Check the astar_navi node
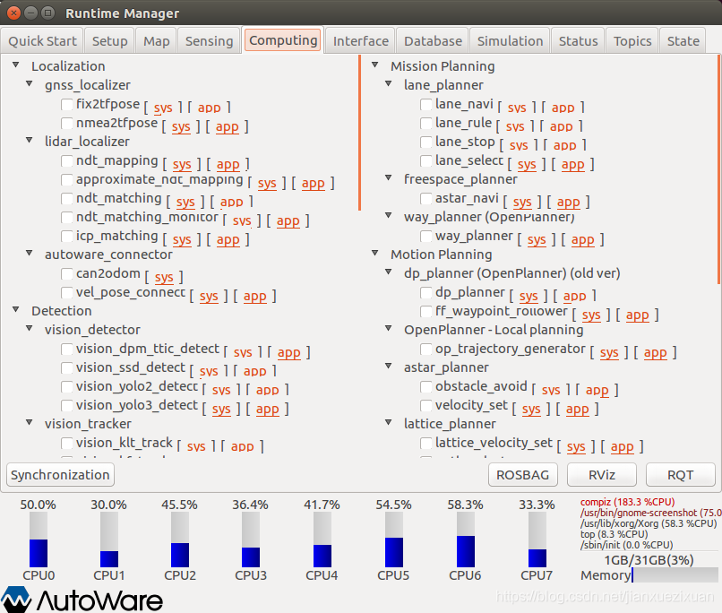This screenshot has width=722, height=613. [426, 199]
